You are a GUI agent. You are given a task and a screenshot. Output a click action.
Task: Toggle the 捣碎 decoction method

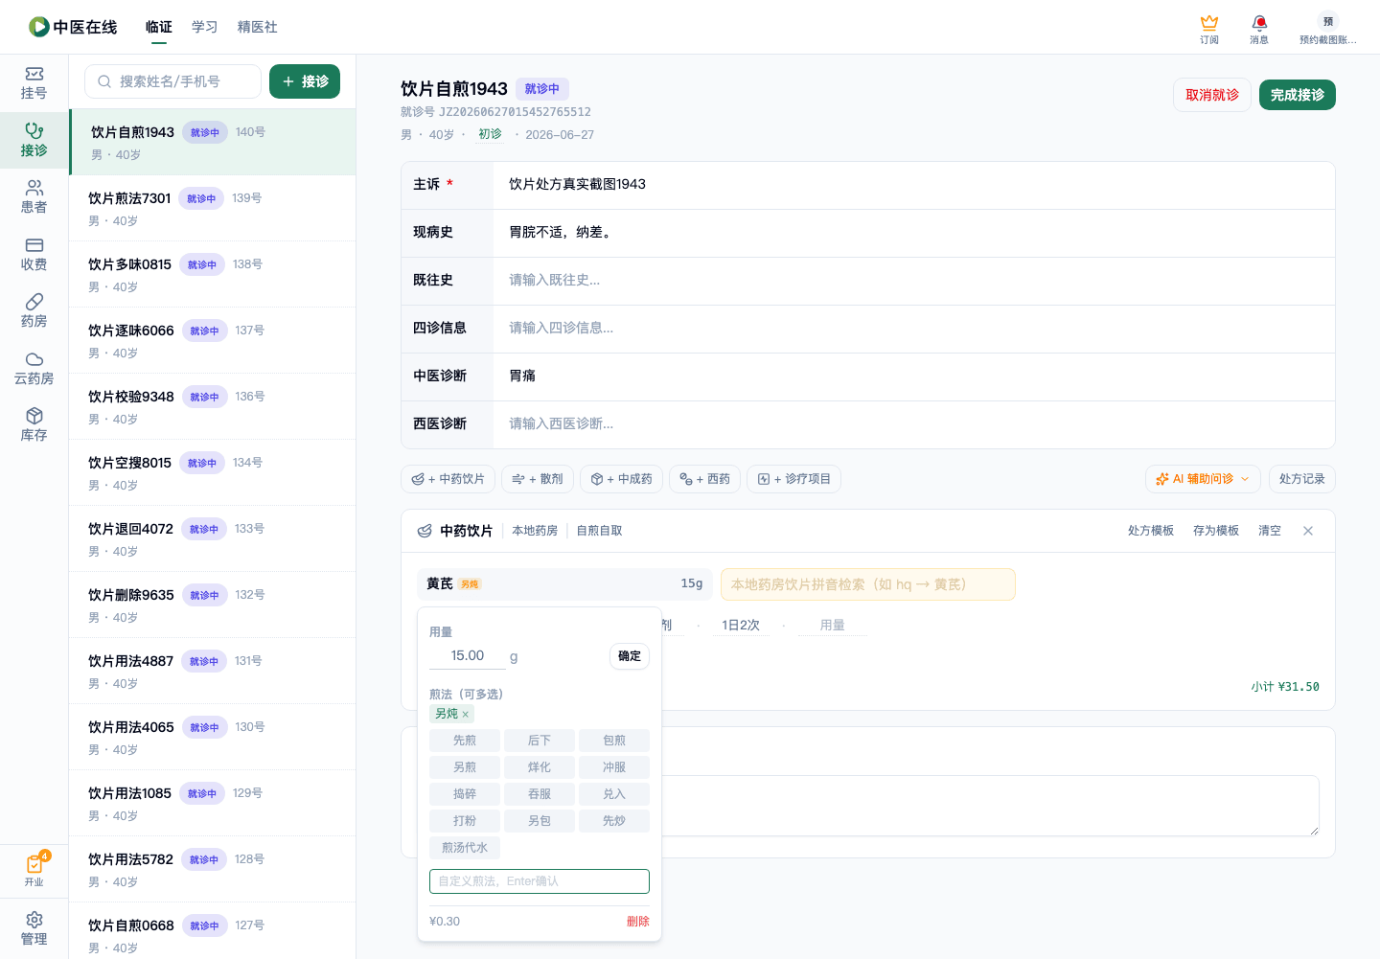click(x=465, y=794)
